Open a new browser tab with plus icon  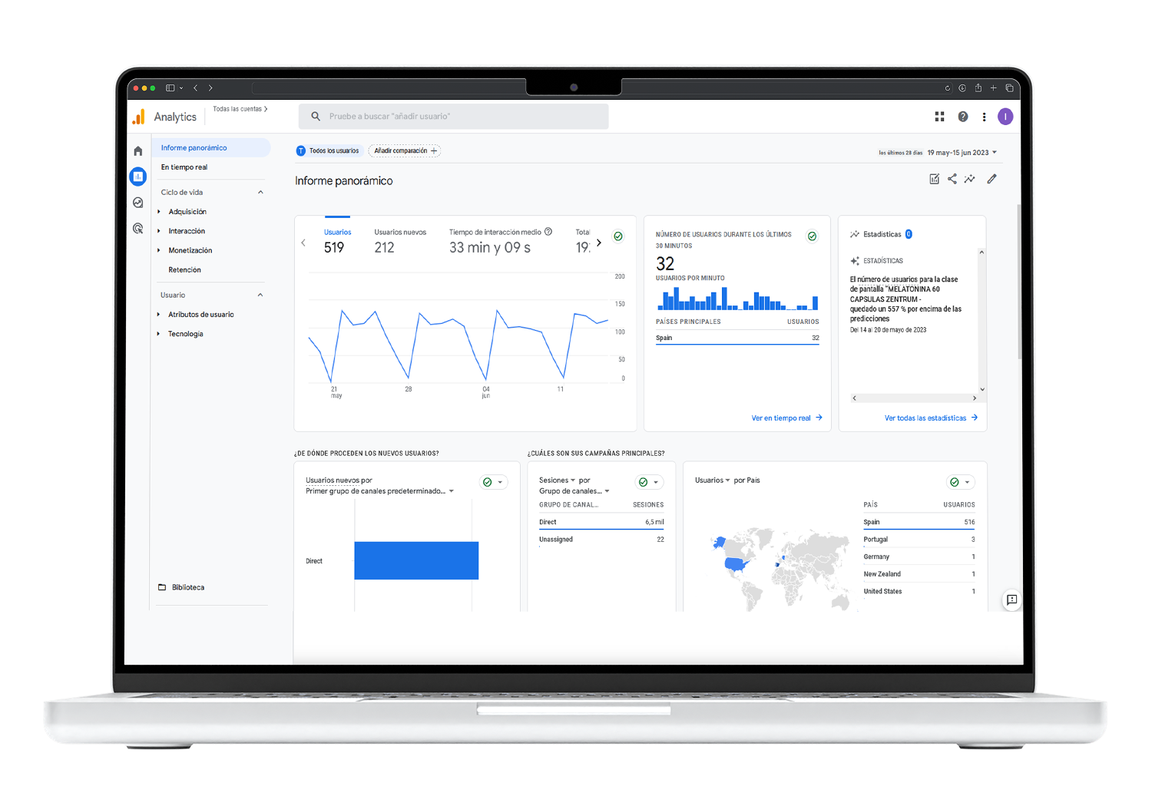(994, 88)
